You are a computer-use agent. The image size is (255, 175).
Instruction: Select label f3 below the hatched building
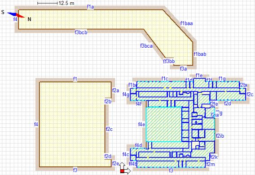pos(171,171)
